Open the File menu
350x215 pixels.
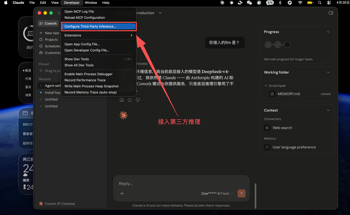click(x=32, y=3)
